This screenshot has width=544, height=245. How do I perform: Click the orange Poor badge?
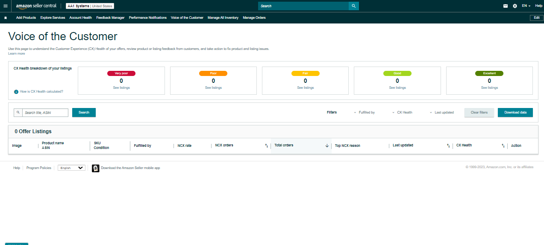(x=213, y=73)
